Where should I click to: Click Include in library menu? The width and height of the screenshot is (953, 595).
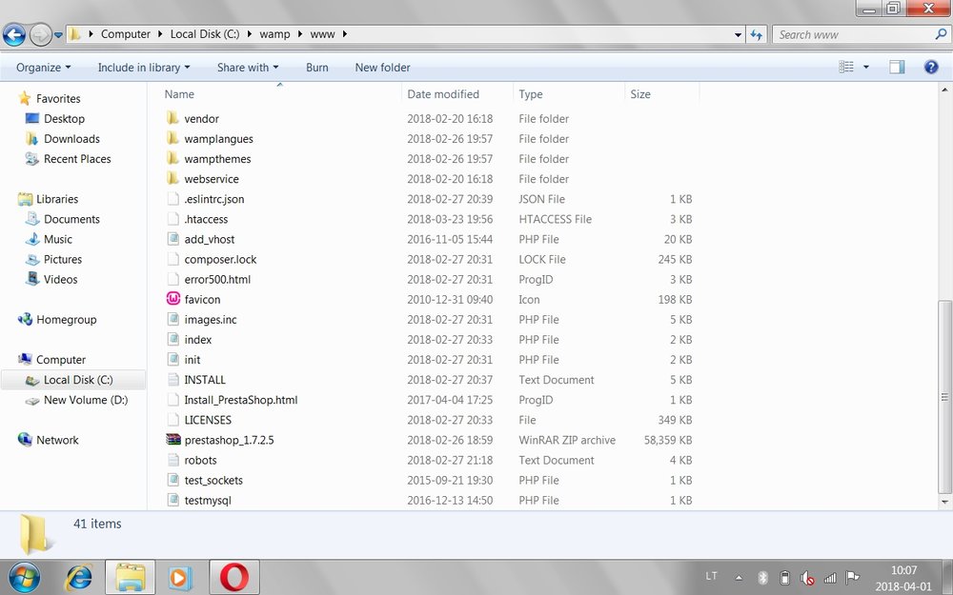pyautogui.click(x=141, y=67)
